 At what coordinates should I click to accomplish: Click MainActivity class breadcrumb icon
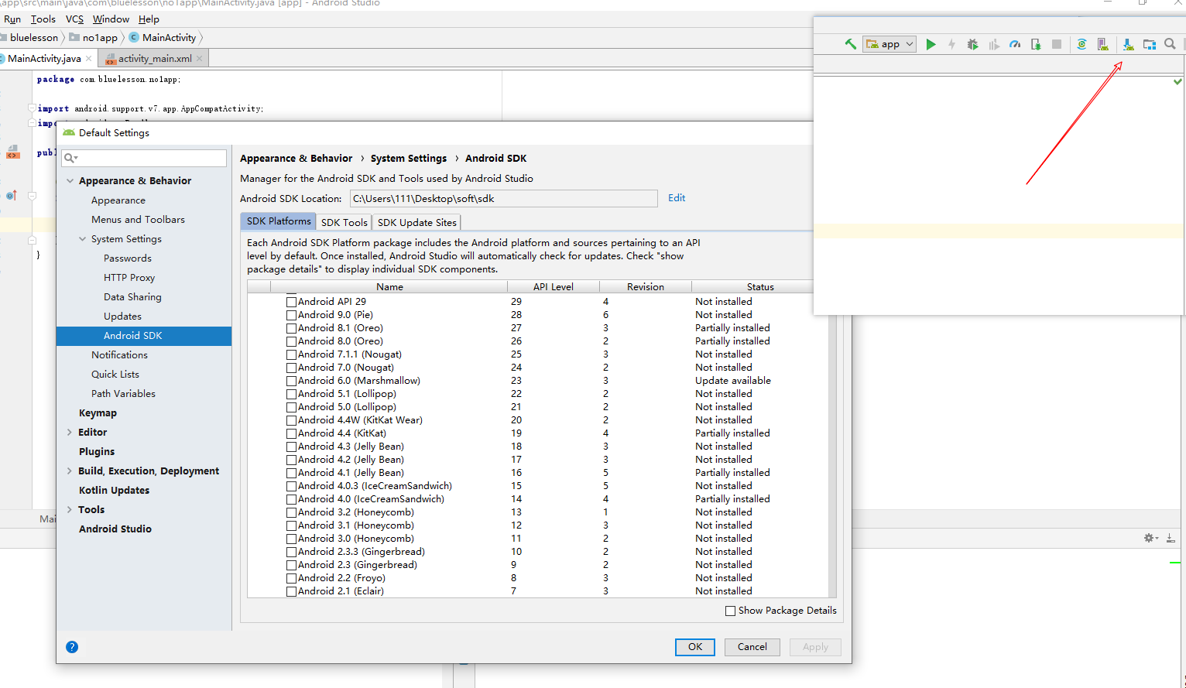(134, 37)
